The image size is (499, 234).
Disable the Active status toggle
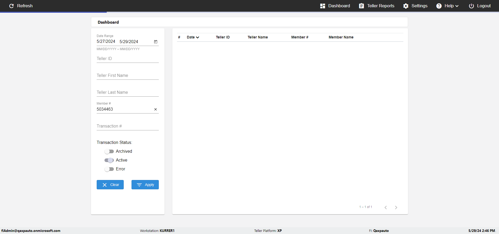click(x=109, y=160)
